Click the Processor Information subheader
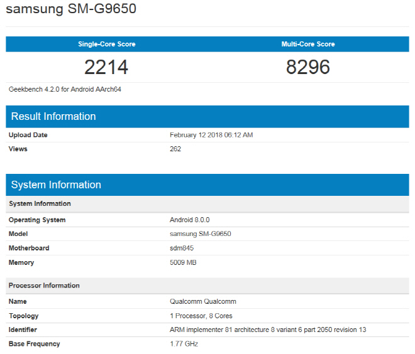This screenshot has width=415, height=354. tap(207, 286)
